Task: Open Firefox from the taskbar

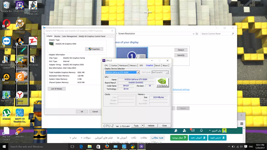Action: 107,146
